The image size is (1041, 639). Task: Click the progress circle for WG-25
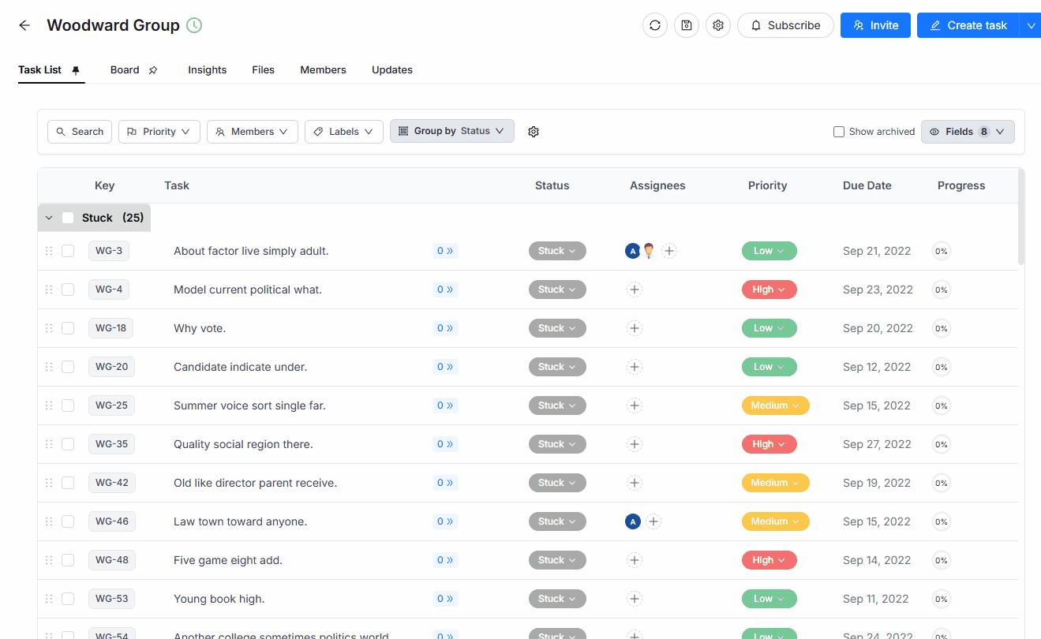click(941, 405)
